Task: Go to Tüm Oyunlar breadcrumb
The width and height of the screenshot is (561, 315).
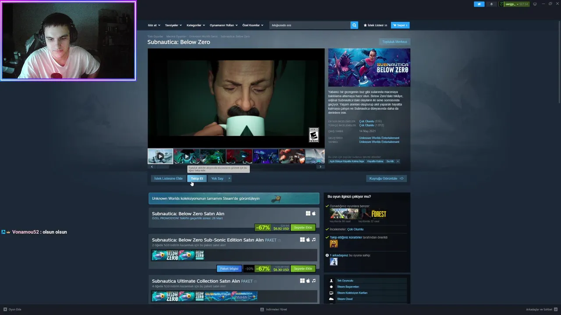Action: (155, 36)
